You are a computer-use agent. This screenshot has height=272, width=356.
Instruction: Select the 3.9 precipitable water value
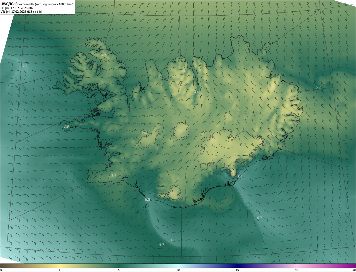(x=66, y=126)
